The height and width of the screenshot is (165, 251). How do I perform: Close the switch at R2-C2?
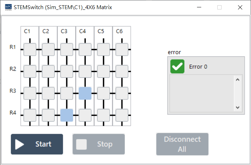[x=48, y=71]
